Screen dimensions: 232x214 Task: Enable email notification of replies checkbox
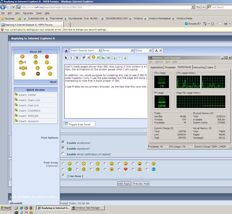[x=63, y=154]
